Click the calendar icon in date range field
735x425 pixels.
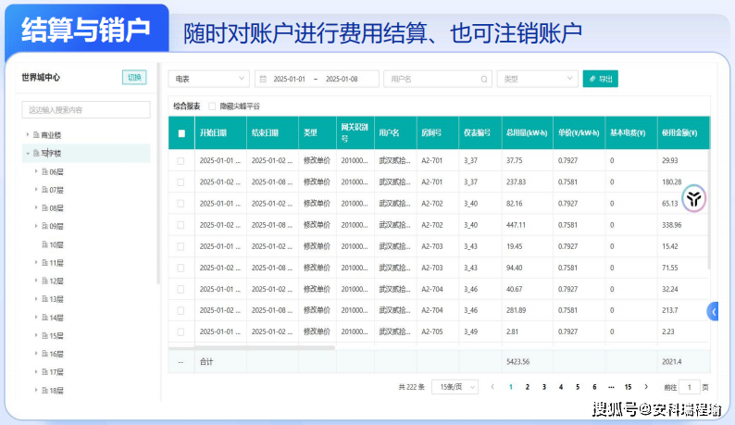[x=263, y=79]
